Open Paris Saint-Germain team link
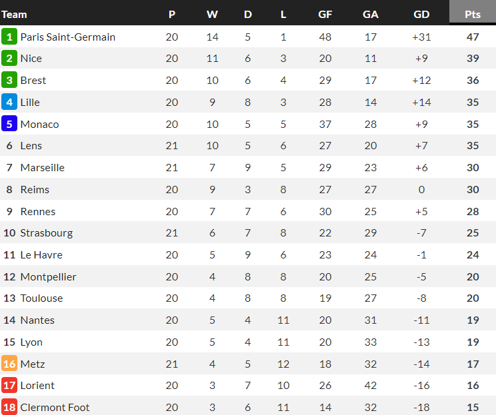 (x=68, y=37)
